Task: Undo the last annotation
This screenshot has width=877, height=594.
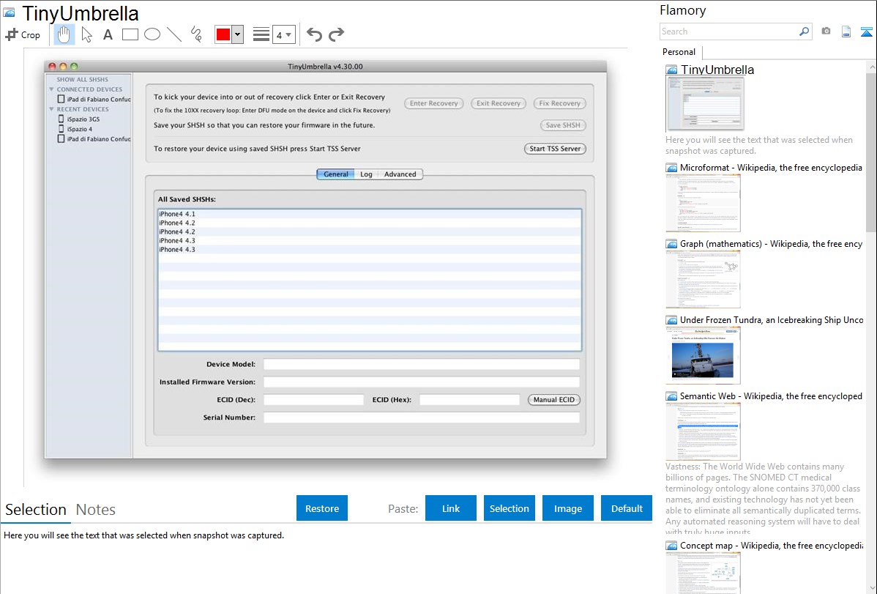Action: pos(314,34)
